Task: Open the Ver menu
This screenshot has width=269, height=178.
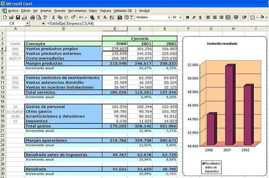Action: (x=36, y=10)
